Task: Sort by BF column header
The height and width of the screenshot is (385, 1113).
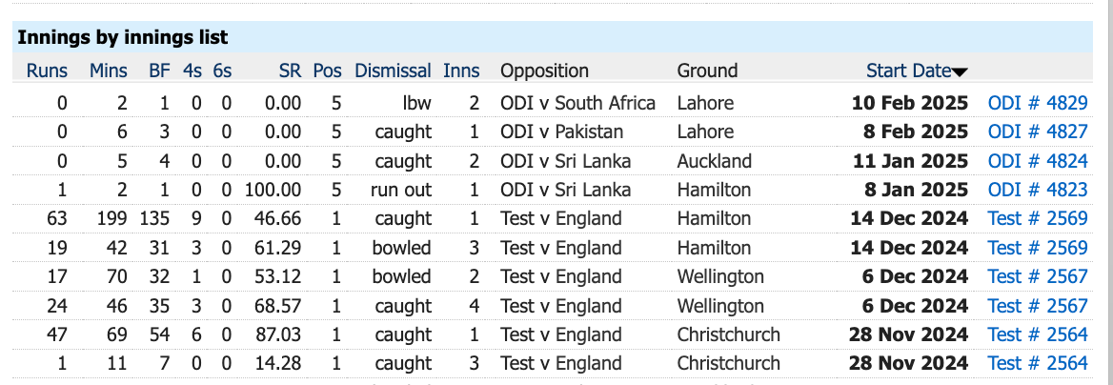Action: 159,71
